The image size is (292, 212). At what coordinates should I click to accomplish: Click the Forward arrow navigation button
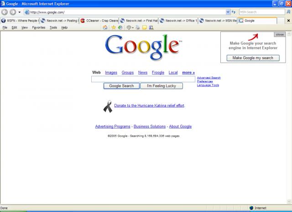pyautogui.click(x=13, y=12)
